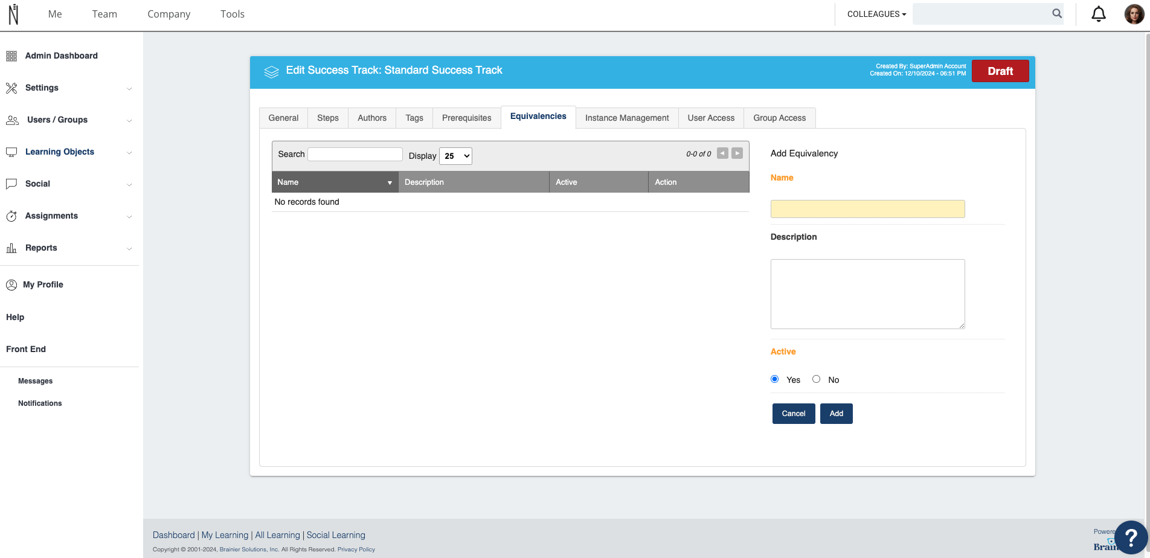This screenshot has height=558, width=1150.
Task: Click the Users / Groups people icon
Action: tap(12, 120)
